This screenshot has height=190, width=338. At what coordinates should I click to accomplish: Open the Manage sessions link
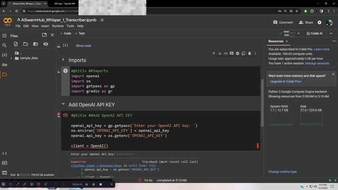pyautogui.click(x=317, y=63)
